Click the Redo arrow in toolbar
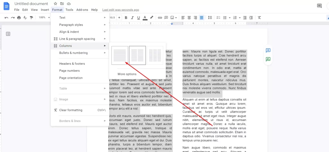The width and height of the screenshot is (329, 152). click(13, 18)
